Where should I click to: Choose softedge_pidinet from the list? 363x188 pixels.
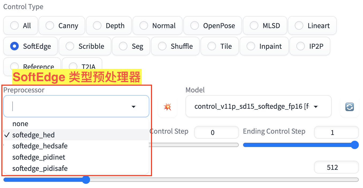coord(39,157)
